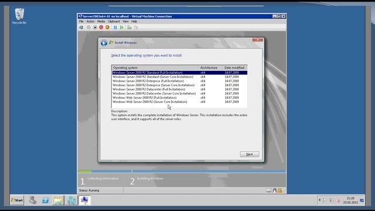
Task: Click the Snapshot toolbar icon
Action: pos(129,28)
